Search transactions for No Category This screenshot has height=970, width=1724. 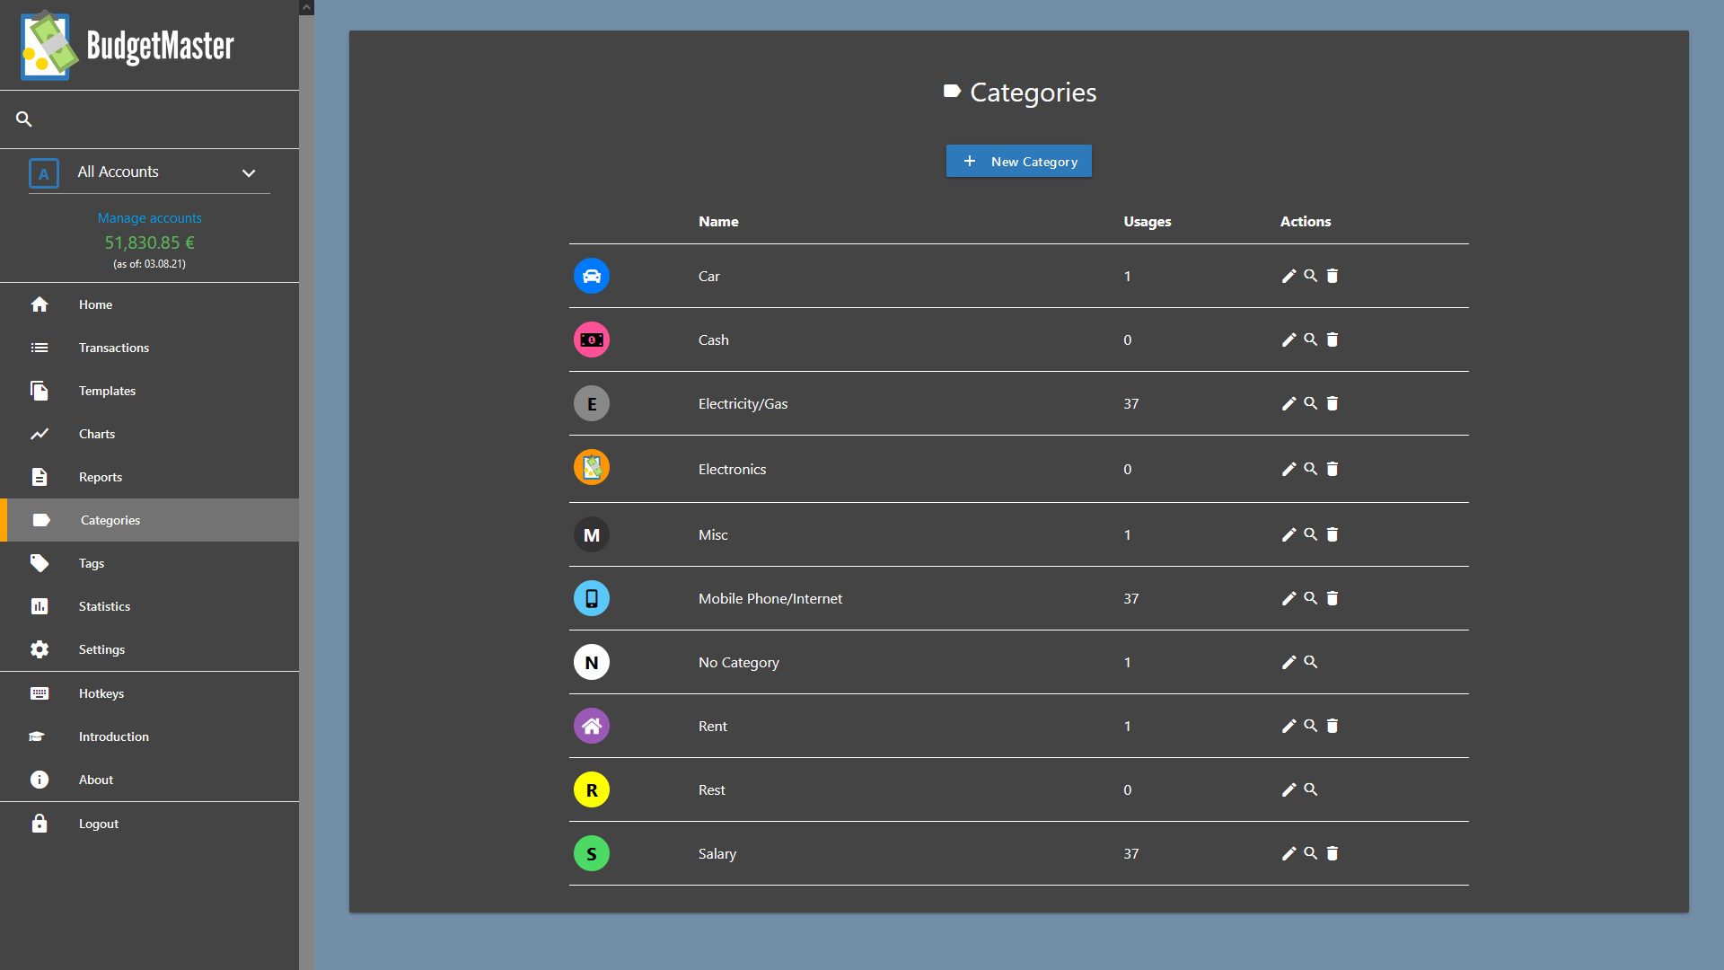tap(1311, 662)
